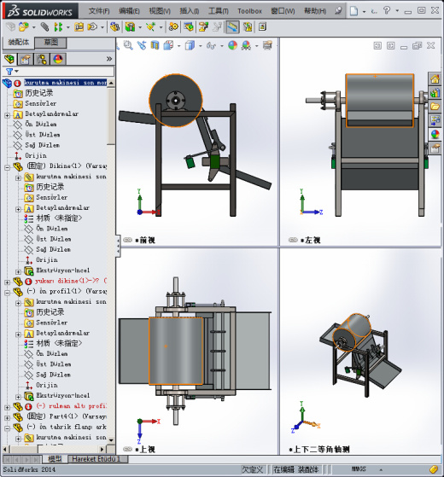Open Design Library icon in task pane
The width and height of the screenshot is (444, 477).
click(x=435, y=93)
